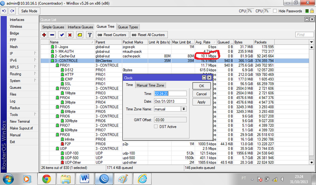316x185 pixels.
Task: Click Cancel in the Clock dialog
Action: pos(201,94)
